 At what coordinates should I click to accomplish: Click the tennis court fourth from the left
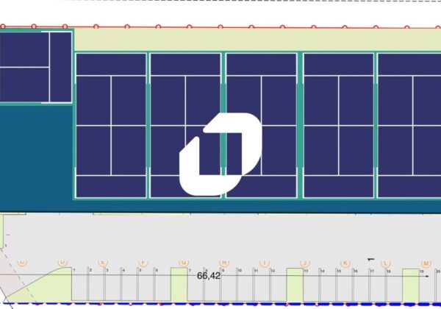click(x=338, y=125)
